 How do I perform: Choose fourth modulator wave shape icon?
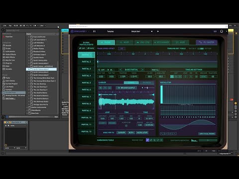(x=174, y=134)
